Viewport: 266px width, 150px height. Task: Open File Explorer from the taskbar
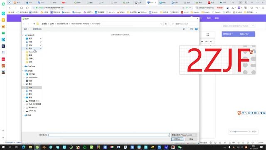coord(30,147)
